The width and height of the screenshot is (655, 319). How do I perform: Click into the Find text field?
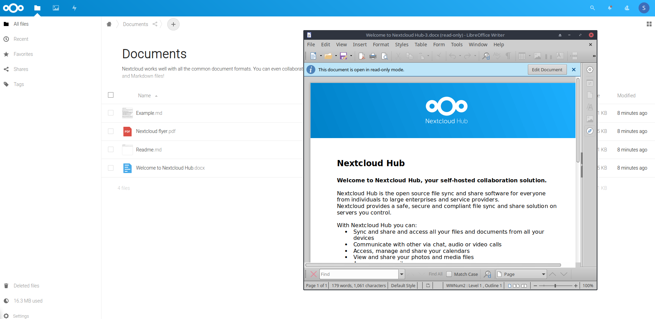359,274
